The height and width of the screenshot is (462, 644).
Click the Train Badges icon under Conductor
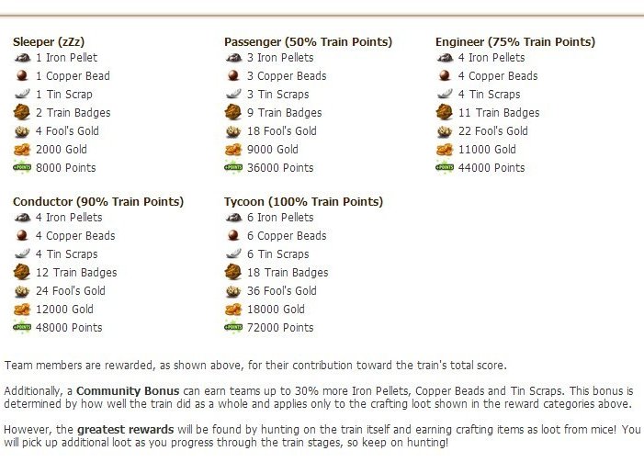22,272
